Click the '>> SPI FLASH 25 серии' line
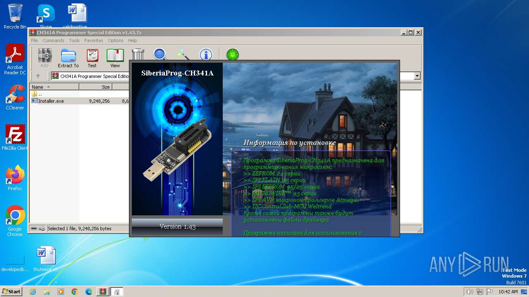 (275, 180)
